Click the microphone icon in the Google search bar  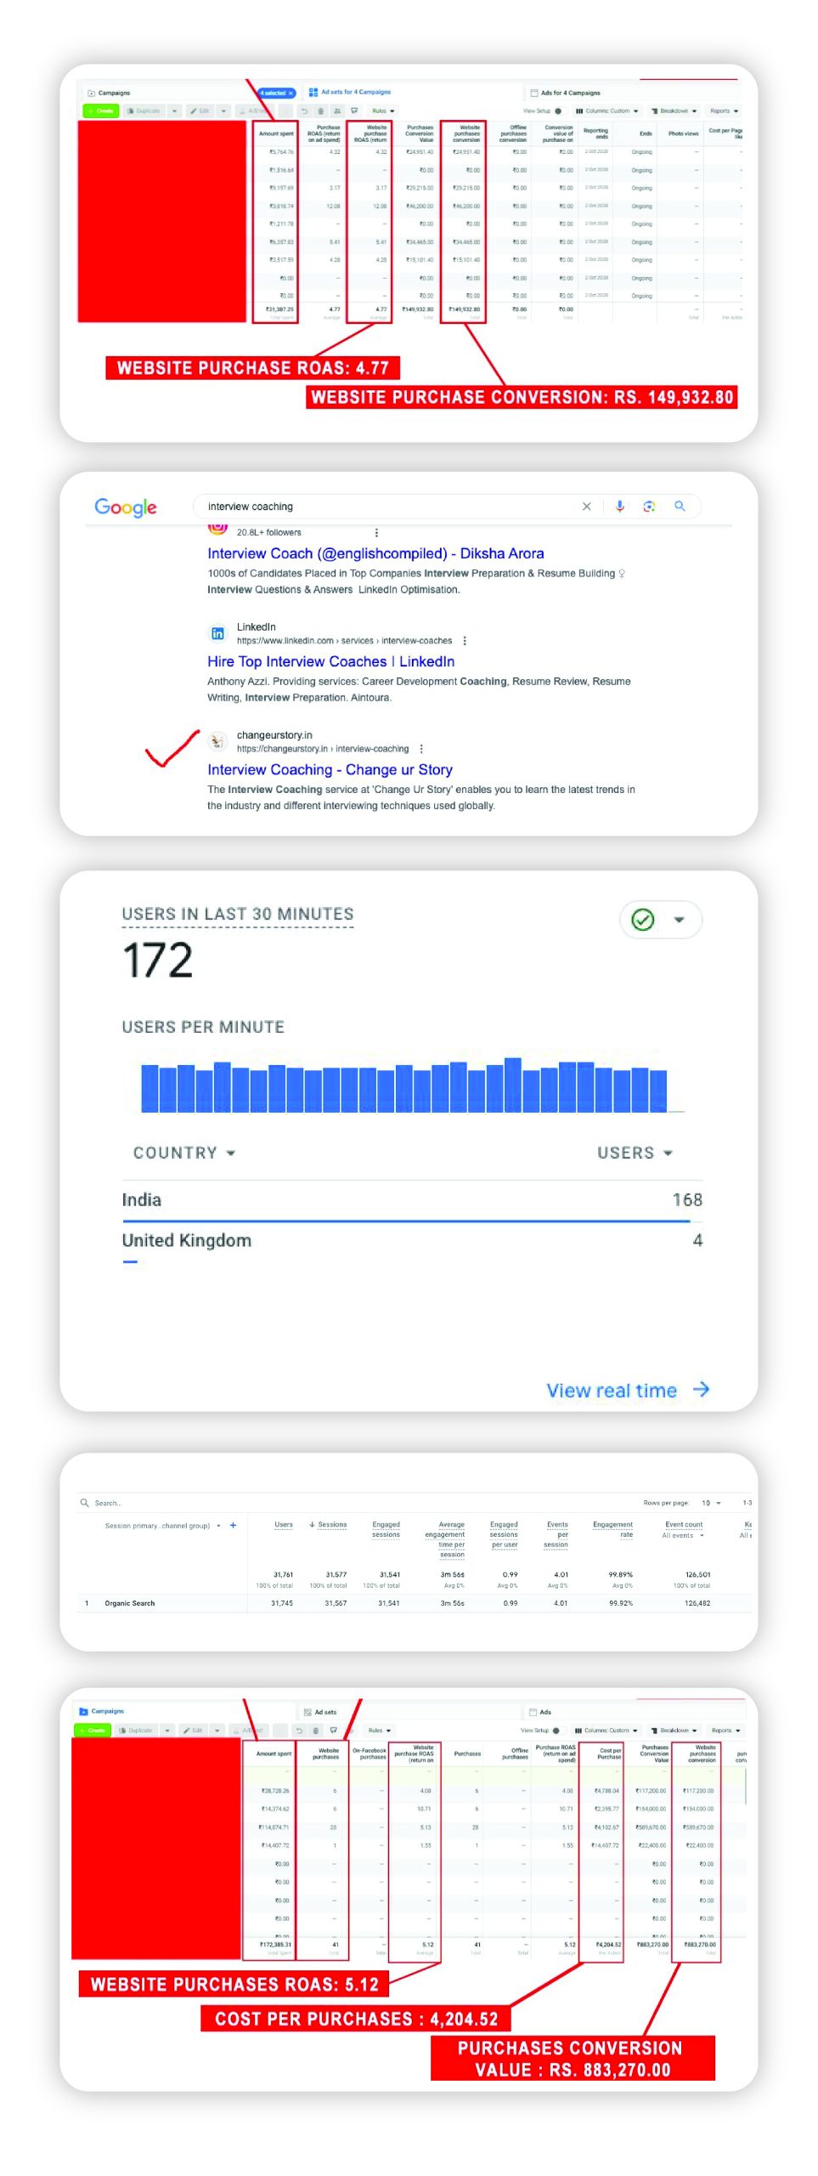click(620, 507)
